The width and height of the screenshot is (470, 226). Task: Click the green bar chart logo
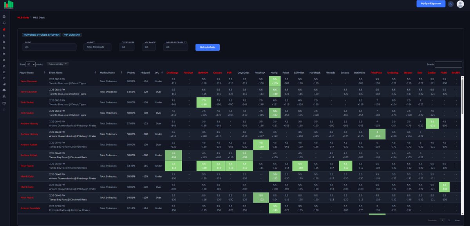[x=8, y=4]
